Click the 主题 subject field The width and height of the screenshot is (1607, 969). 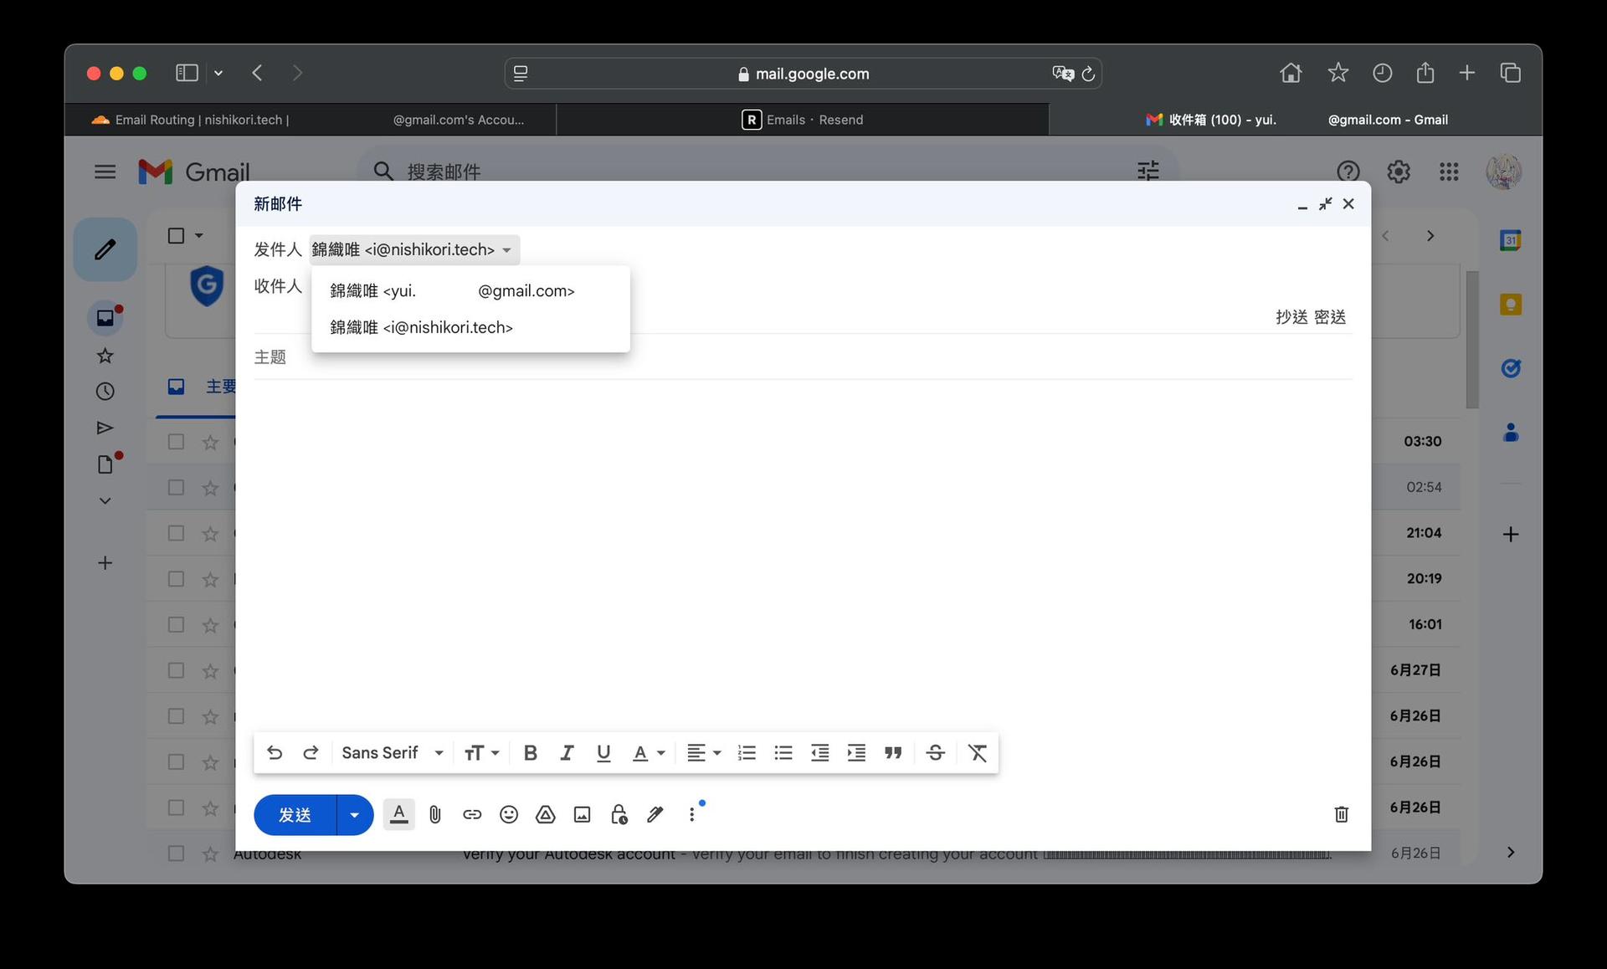click(803, 357)
